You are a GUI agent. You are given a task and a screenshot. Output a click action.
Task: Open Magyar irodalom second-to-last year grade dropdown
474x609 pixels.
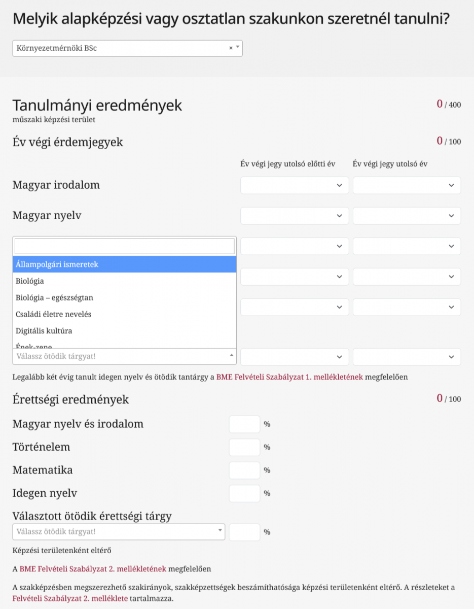point(295,185)
